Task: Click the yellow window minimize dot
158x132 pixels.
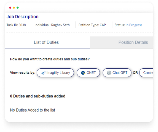Action: point(14,7)
